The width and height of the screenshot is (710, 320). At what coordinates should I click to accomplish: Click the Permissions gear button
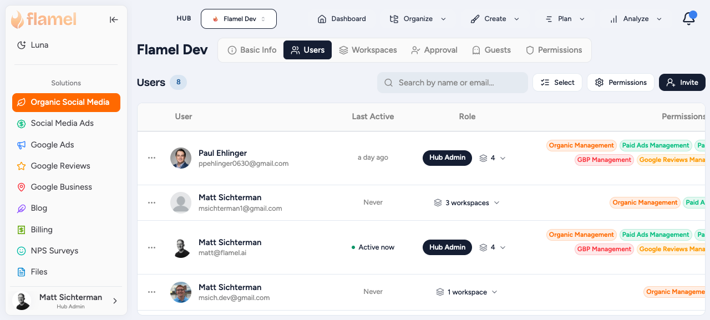pyautogui.click(x=621, y=83)
